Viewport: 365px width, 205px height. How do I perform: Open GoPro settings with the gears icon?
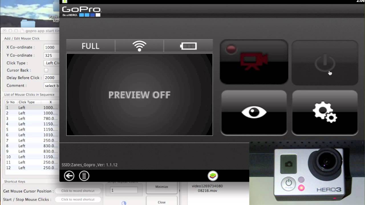tap(325, 112)
